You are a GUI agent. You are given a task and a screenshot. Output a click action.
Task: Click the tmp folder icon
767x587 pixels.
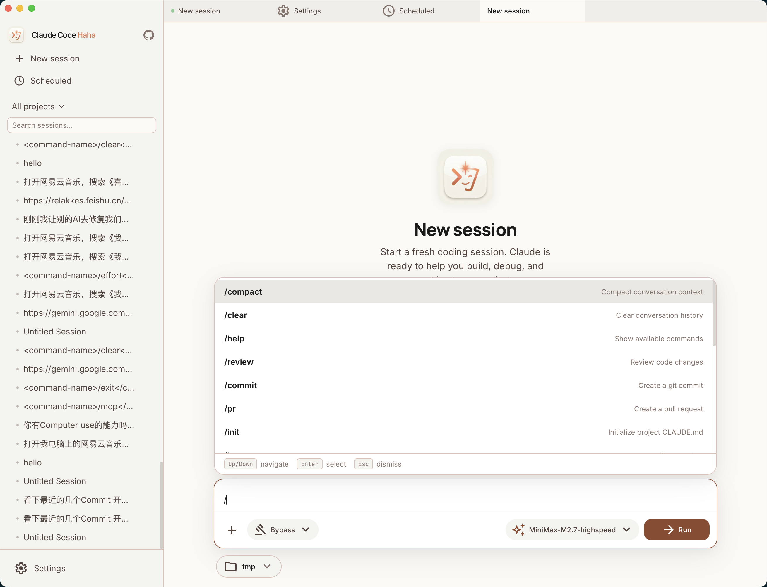[231, 566]
